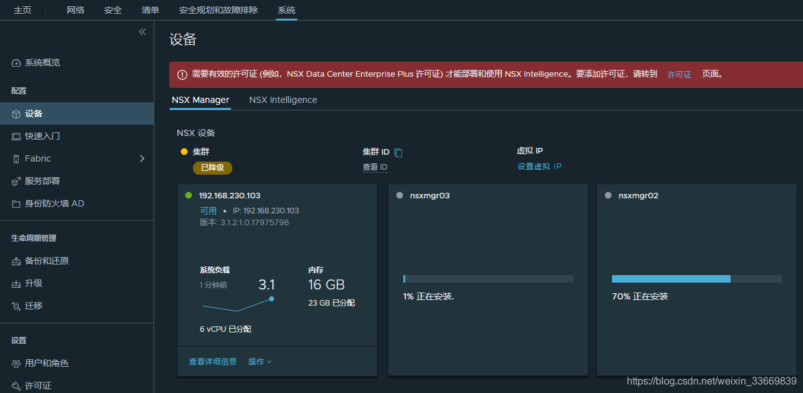Click the 许可证 key icon in sidebar
Viewport: 803px width, 393px height.
[x=16, y=386]
